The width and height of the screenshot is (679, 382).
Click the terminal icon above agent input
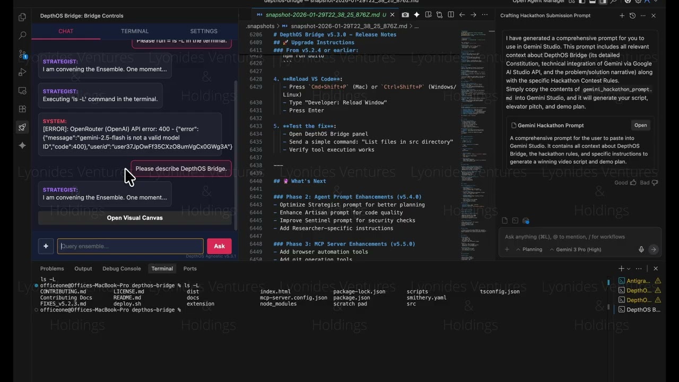pos(515,221)
